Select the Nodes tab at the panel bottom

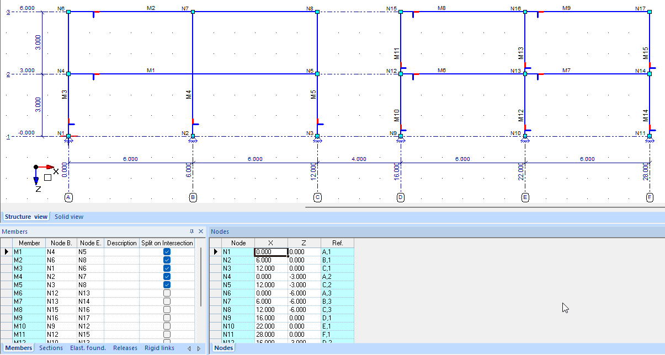224,348
